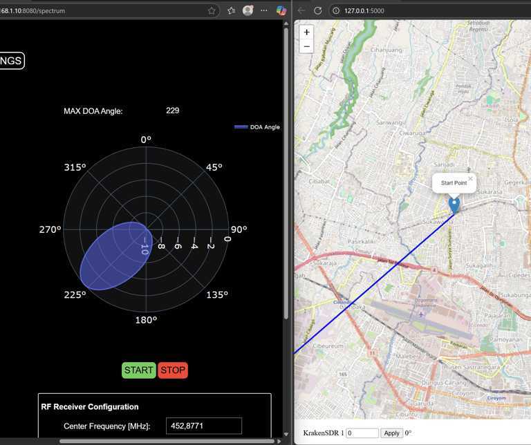Viewport: 531px width, 445px height.
Task: Click the scroll-down arrow of the spectrum page
Action: click(286, 434)
